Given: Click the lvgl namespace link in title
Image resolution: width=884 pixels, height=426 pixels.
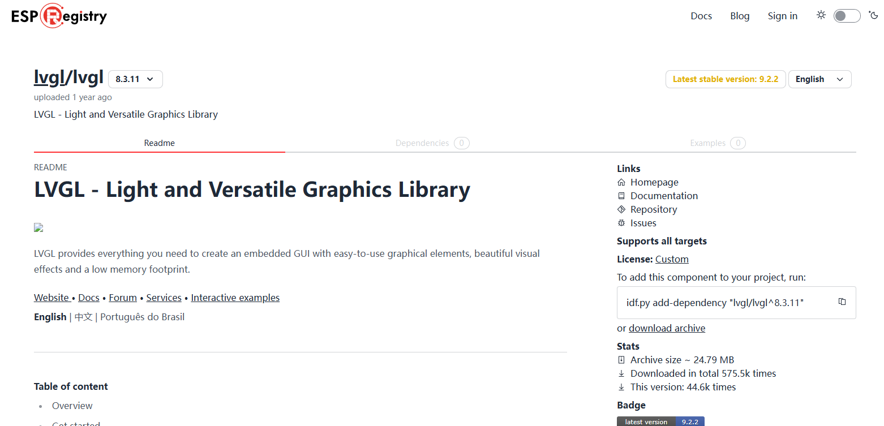Looking at the screenshot, I should tap(50, 78).
